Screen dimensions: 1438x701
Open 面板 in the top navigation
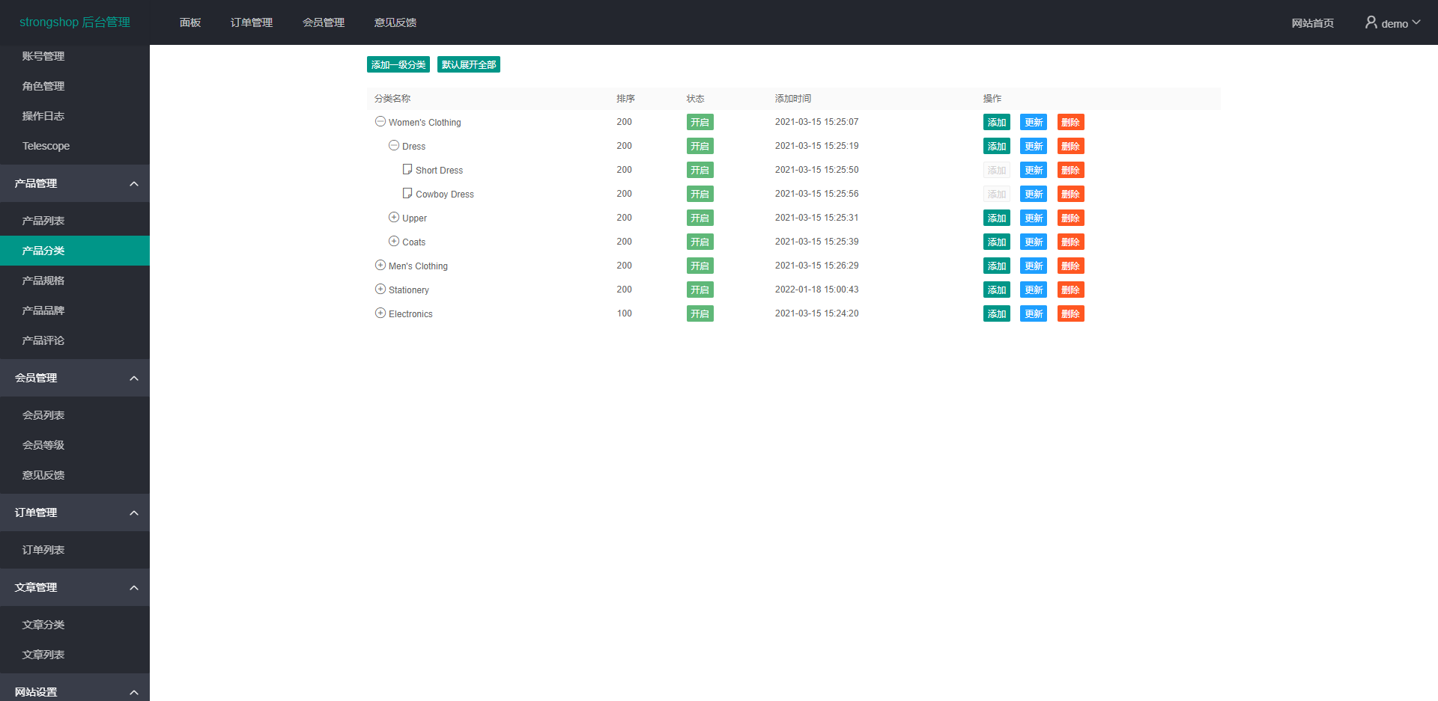[x=190, y=22]
